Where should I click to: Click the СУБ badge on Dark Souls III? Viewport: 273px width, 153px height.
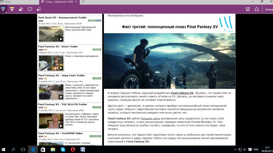pyautogui.click(x=99, y=21)
